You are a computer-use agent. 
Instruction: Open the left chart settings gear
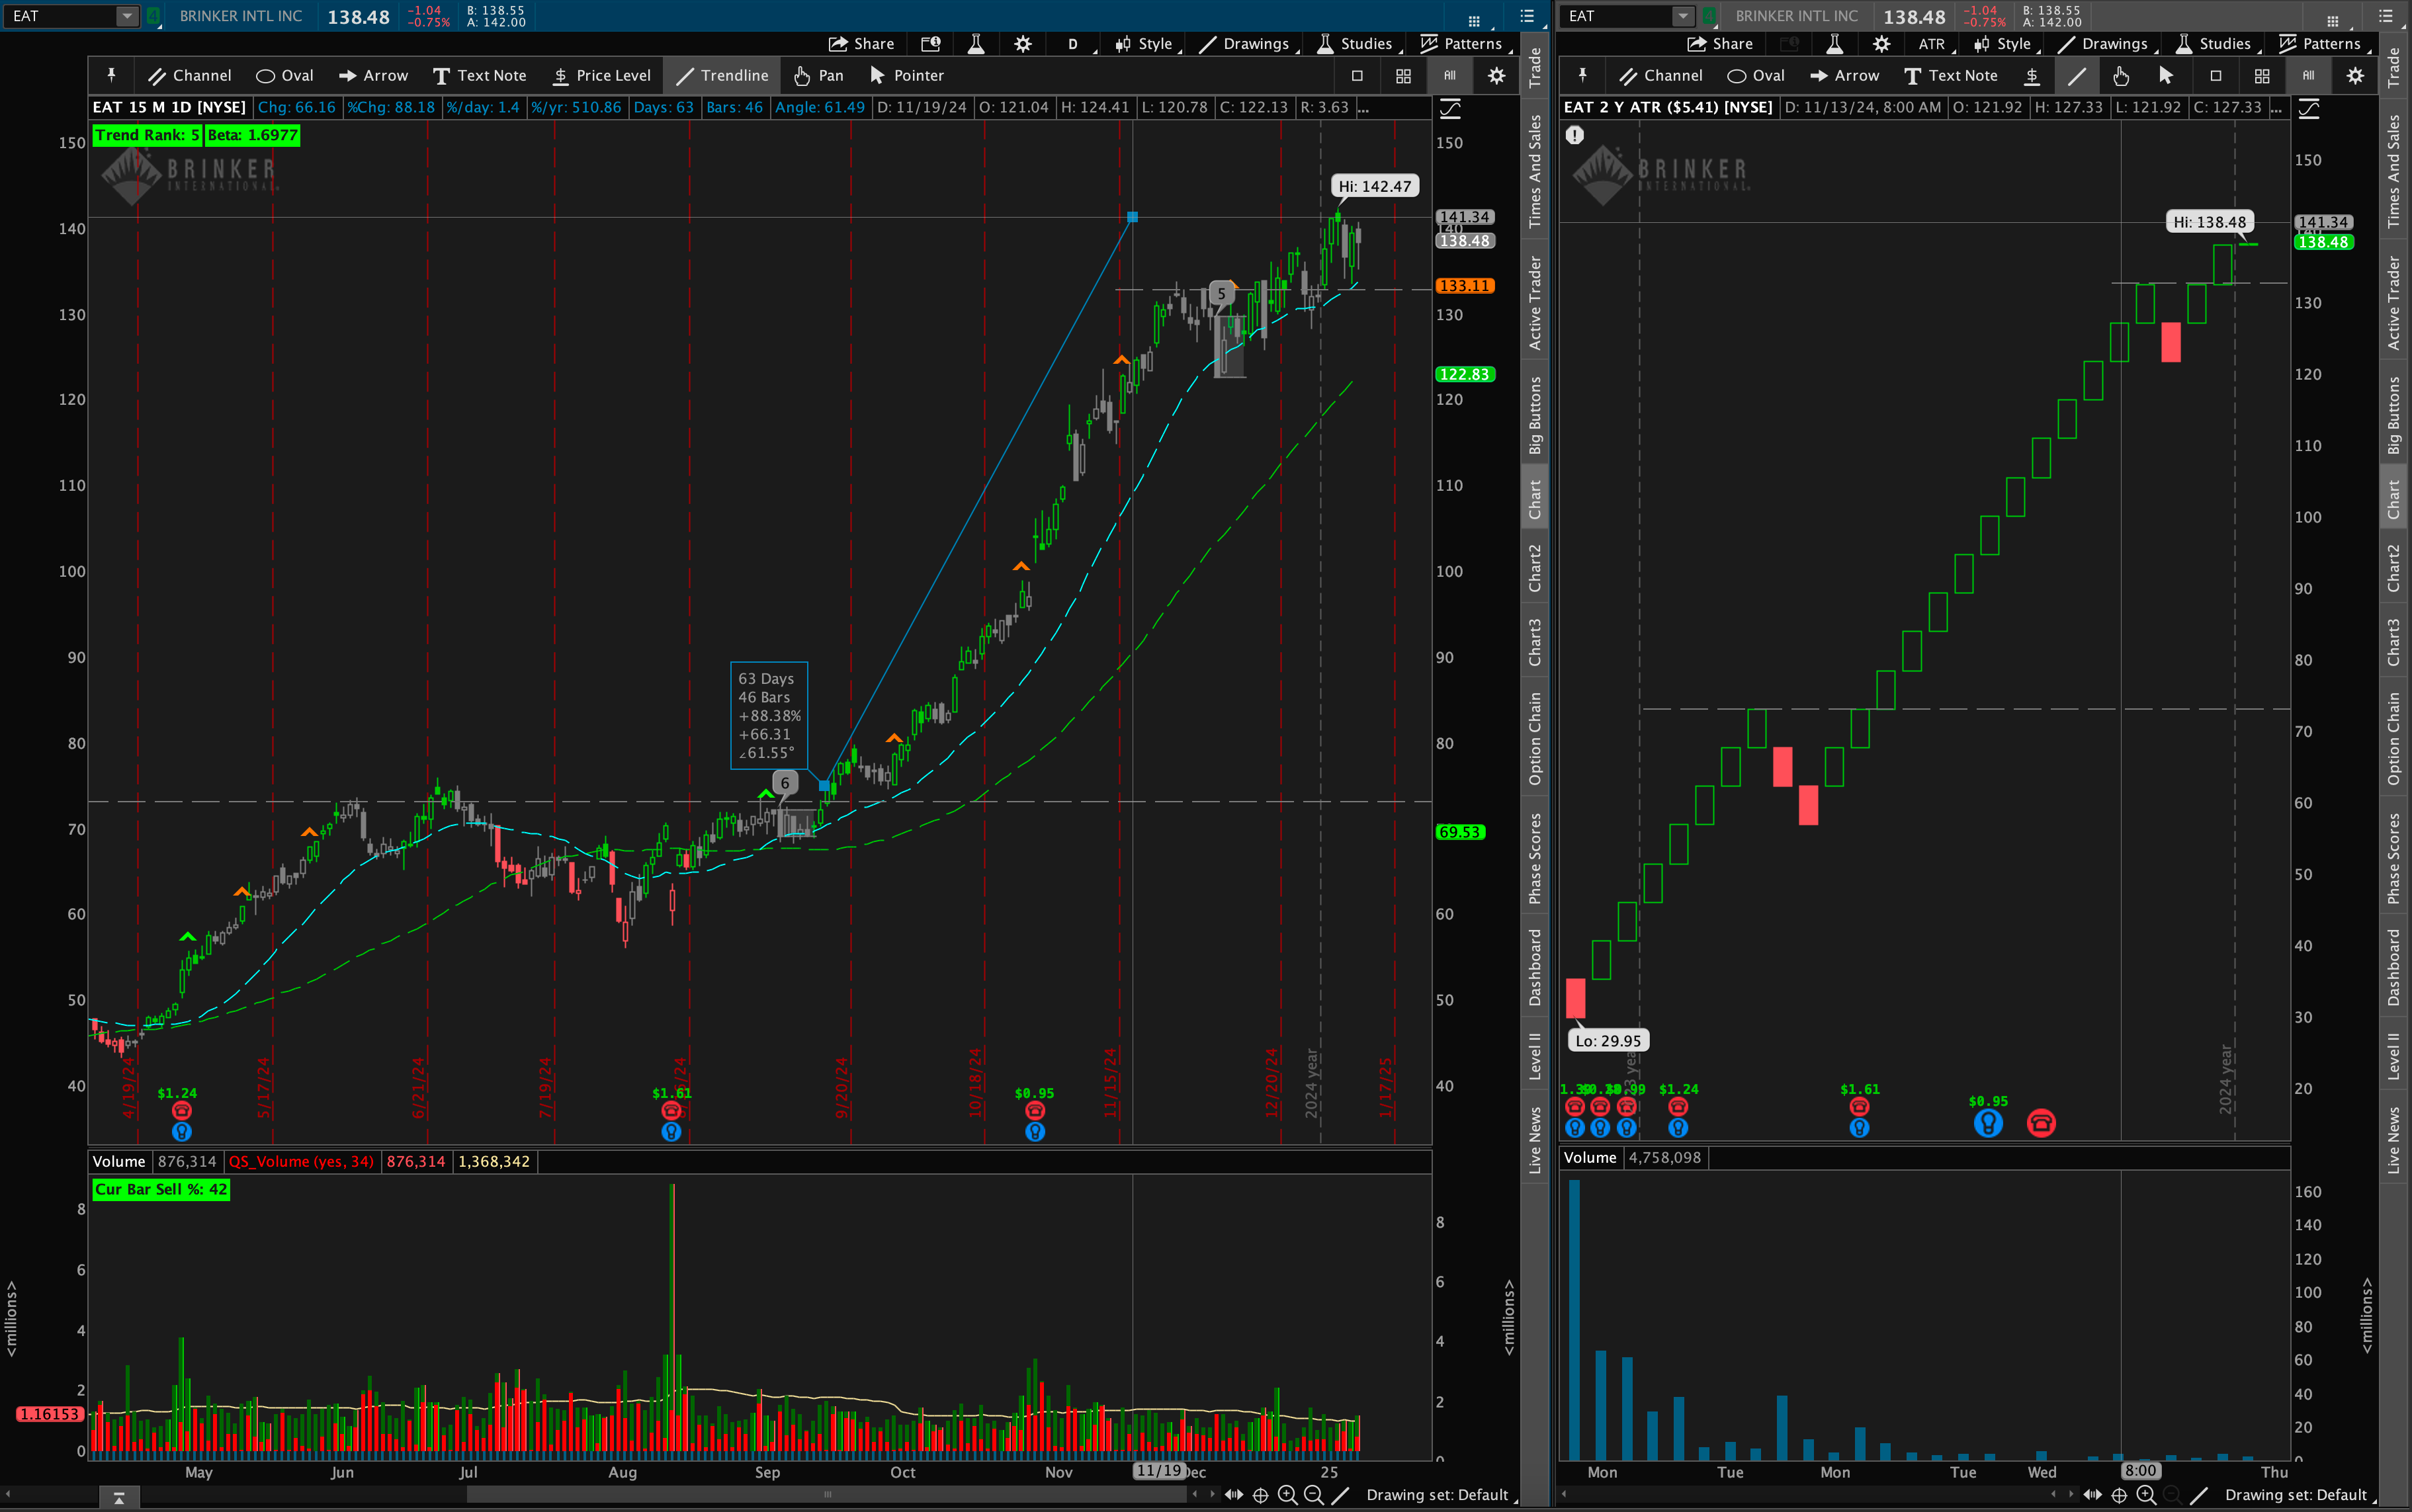click(x=1023, y=43)
